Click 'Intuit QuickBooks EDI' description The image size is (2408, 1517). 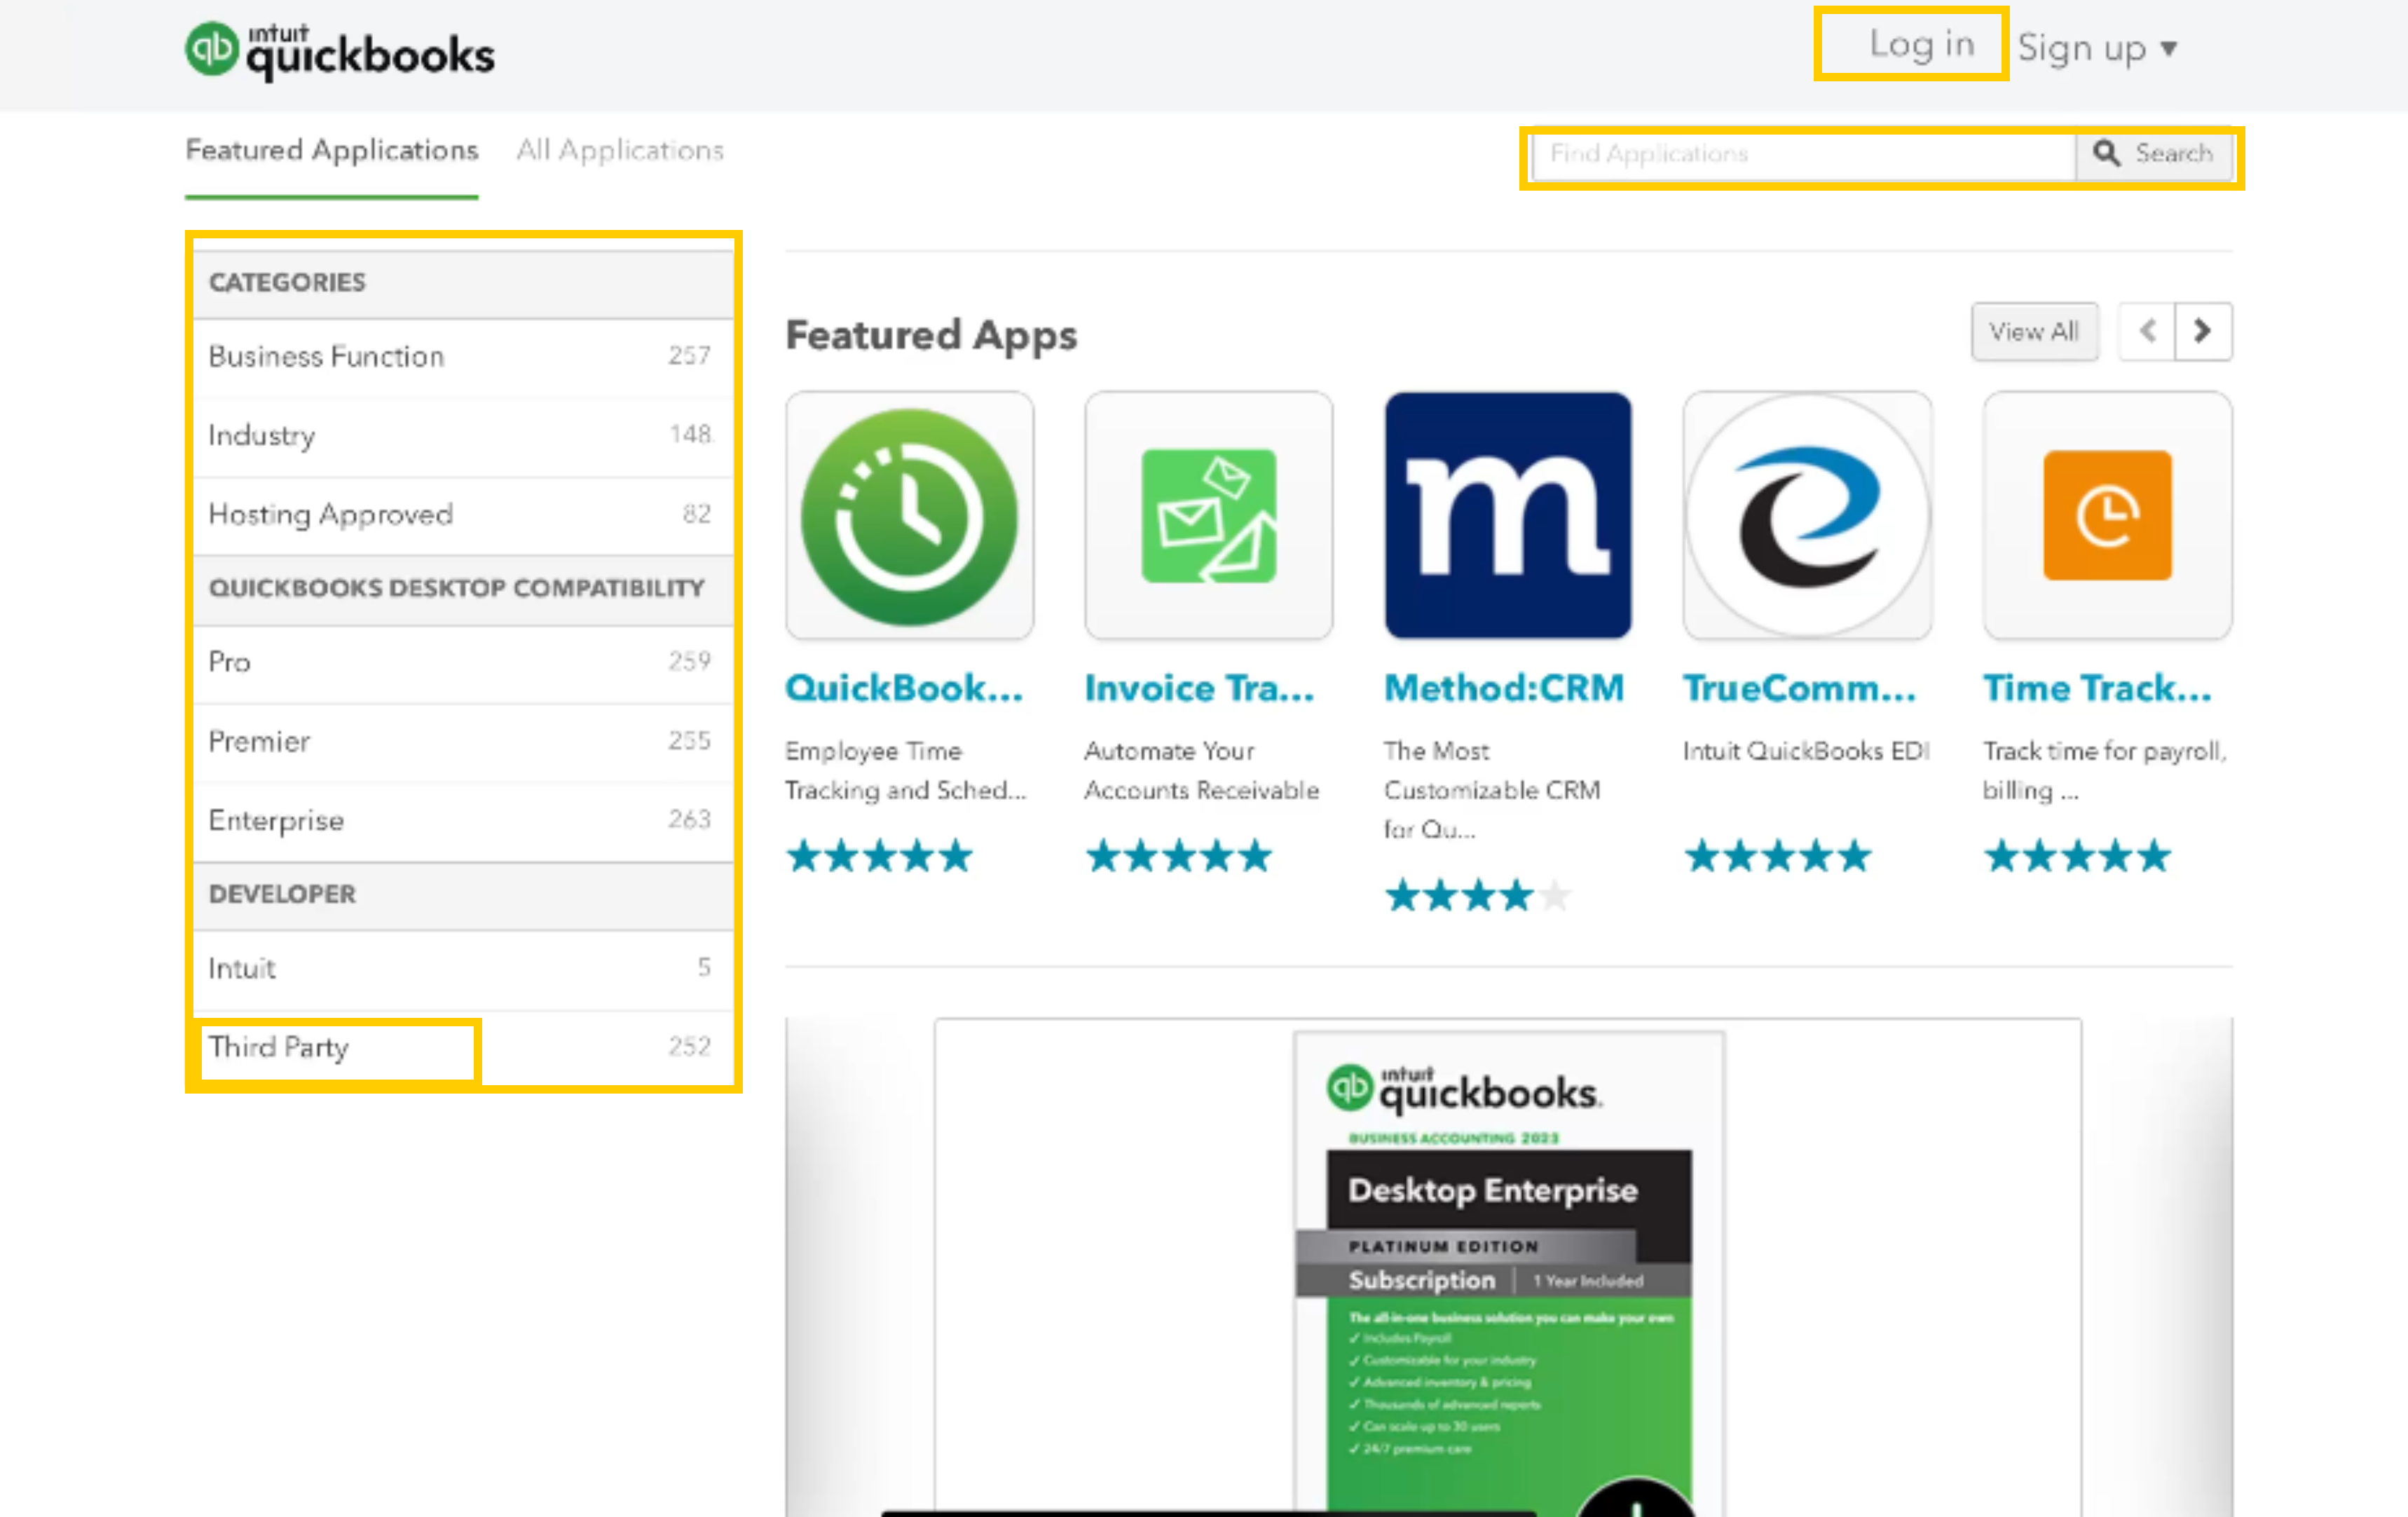(1806, 751)
